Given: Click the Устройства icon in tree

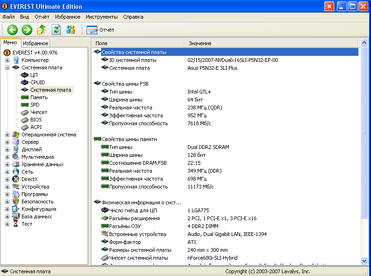Looking at the screenshot, I should pos(16,187).
